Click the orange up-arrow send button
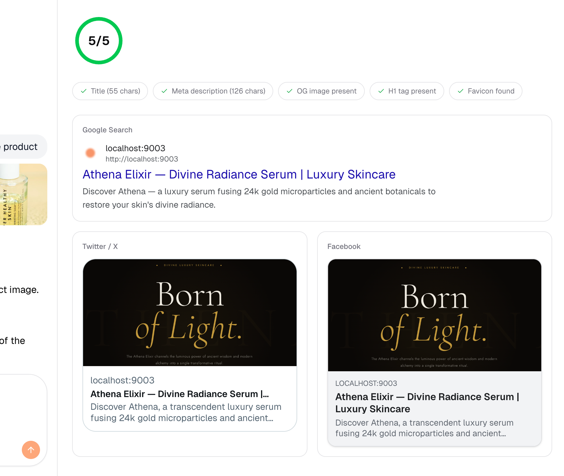 31,450
